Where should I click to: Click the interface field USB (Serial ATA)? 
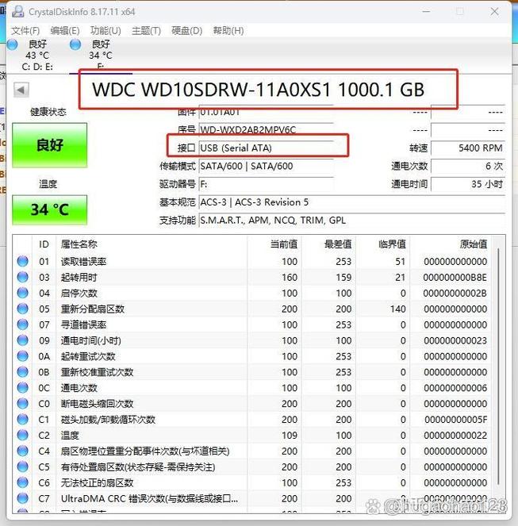coord(266,148)
